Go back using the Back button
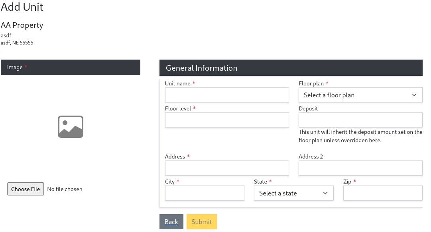Screen dimensions: 431x232 (171, 222)
